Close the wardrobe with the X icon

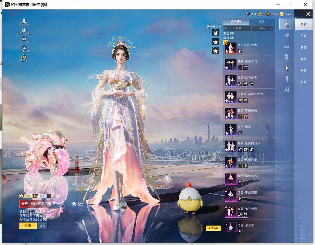click(308, 14)
